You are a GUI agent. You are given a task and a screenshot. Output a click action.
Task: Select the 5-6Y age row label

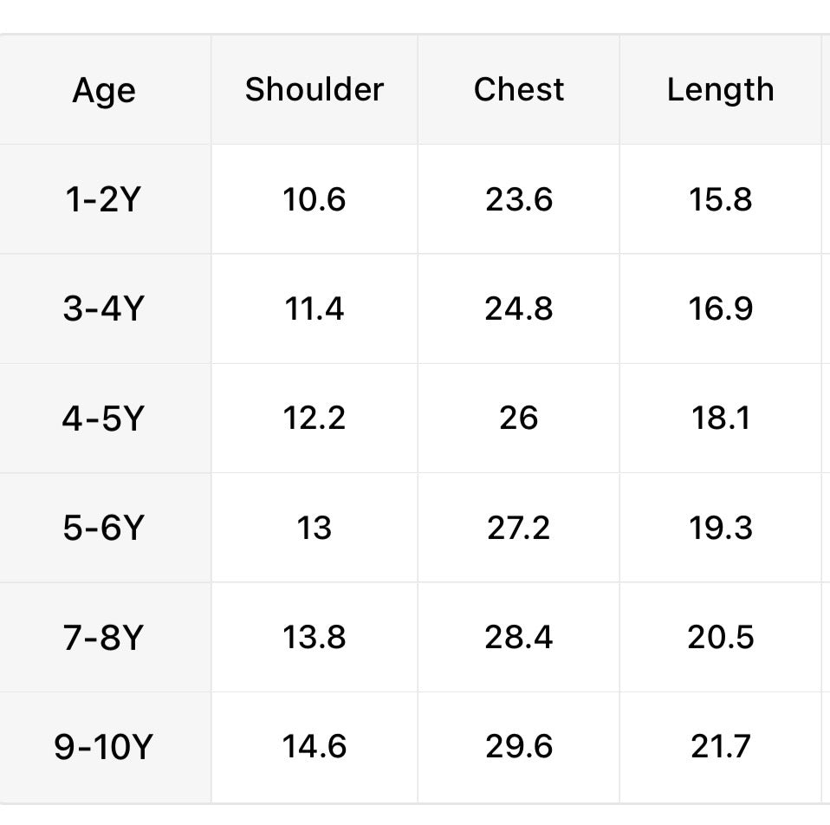click(x=102, y=528)
